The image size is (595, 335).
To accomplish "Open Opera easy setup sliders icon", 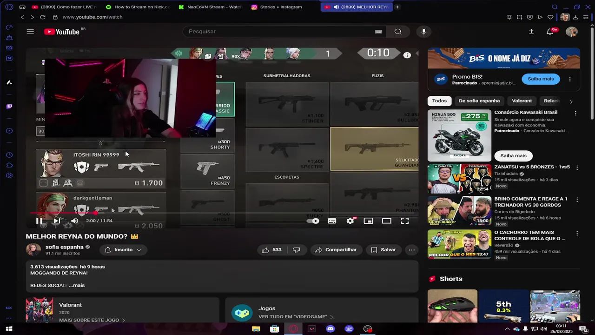I will pyautogui.click(x=585, y=17).
